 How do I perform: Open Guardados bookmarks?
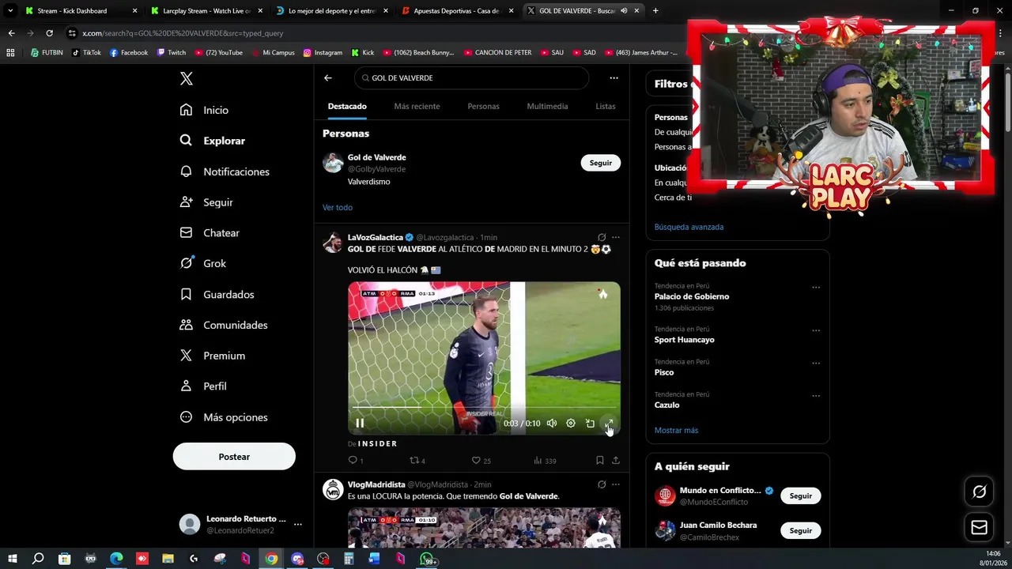pos(217,294)
